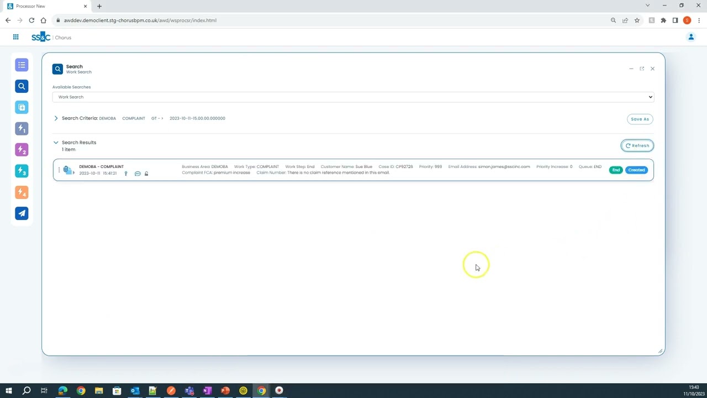Click the DEMOBA - COMPLAINT title text
The width and height of the screenshot is (707, 398).
[101, 166]
